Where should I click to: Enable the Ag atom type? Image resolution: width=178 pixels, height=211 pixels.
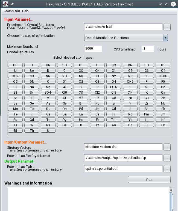97,109
